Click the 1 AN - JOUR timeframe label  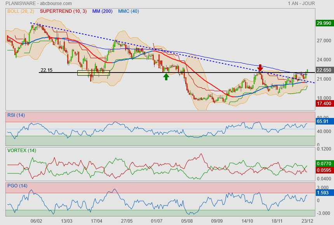pos(301,3)
